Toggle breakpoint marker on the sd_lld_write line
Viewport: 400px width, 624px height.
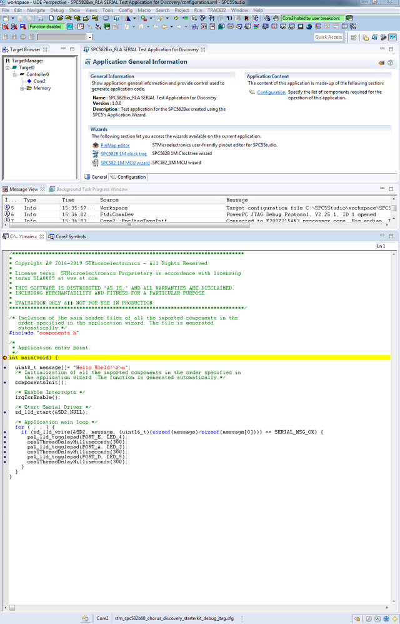(5, 432)
